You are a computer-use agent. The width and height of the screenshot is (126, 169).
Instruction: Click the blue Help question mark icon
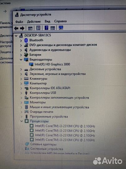pyautogui.click(x=46, y=28)
